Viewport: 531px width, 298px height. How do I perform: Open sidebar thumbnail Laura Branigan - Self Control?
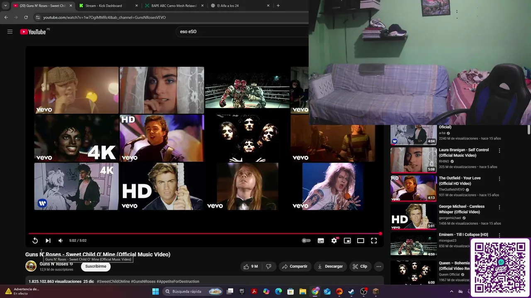click(x=413, y=160)
